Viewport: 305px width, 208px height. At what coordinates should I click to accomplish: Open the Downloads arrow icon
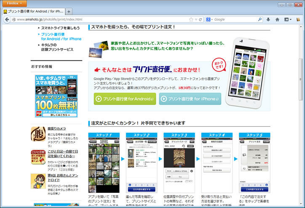(268, 19)
